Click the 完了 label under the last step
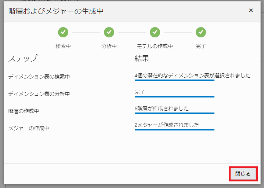This screenshot has height=188, width=264. tap(201, 46)
